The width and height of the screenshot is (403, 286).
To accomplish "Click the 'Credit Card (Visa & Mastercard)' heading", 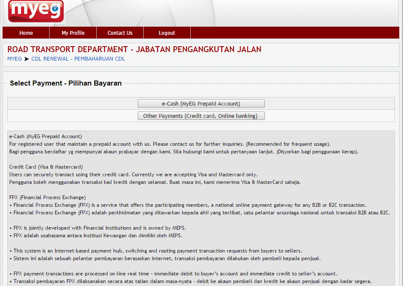I will 46,167.
